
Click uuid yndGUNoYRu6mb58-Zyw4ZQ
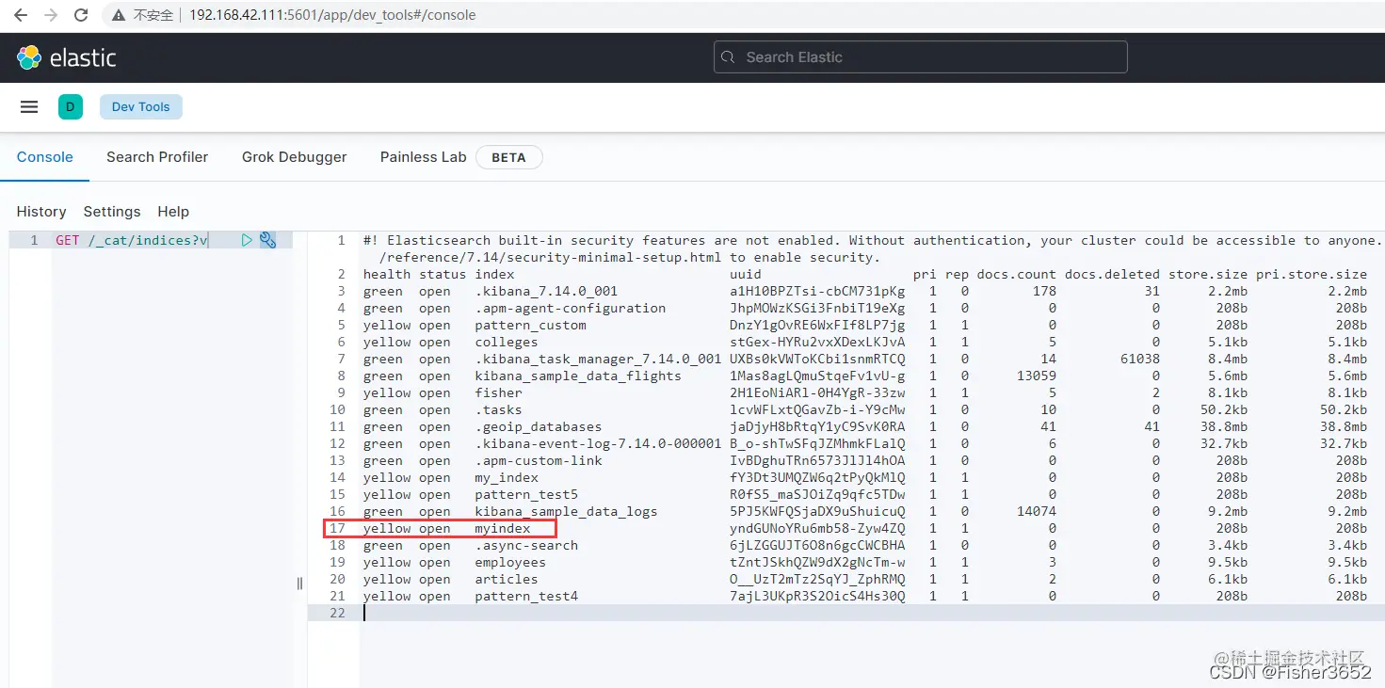coord(817,528)
